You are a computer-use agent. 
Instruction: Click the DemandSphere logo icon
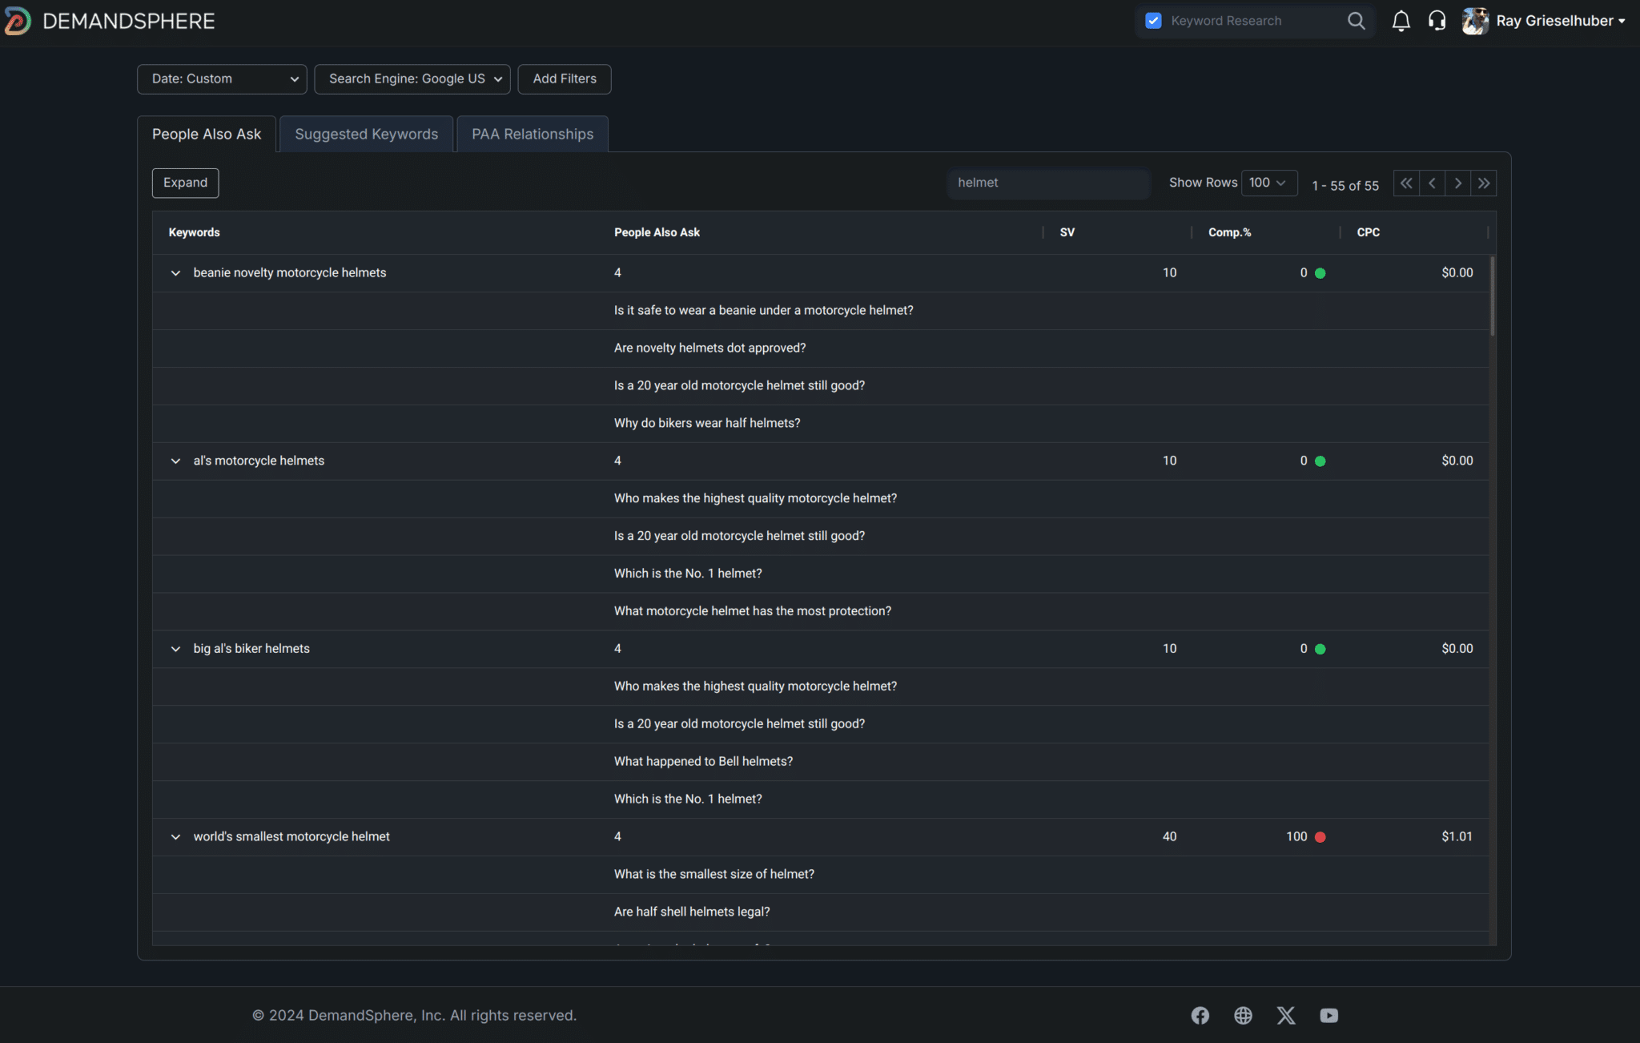(x=18, y=21)
